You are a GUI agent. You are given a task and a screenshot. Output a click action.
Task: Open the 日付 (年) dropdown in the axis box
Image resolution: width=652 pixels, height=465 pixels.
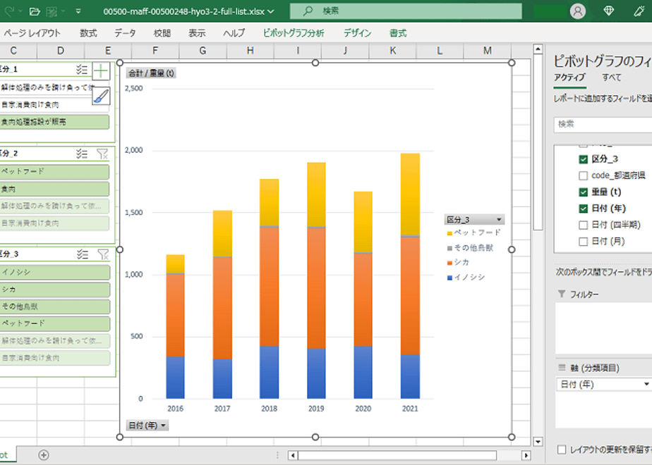(x=646, y=385)
